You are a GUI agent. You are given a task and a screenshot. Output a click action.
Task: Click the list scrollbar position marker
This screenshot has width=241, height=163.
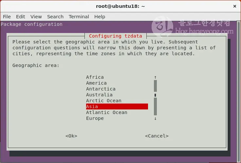click(x=155, y=95)
